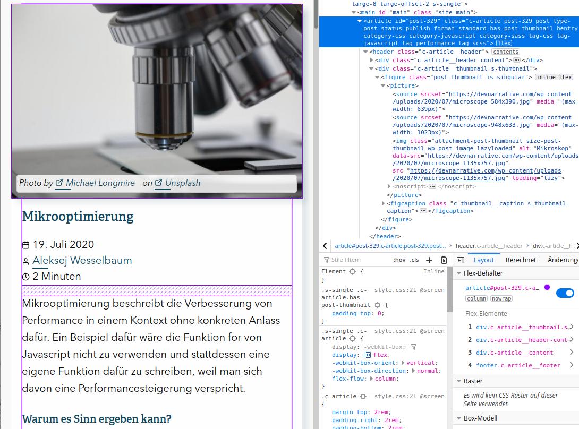Select article#post-329 in the breadcrumbs
579x429 pixels.
pyautogui.click(x=390, y=246)
